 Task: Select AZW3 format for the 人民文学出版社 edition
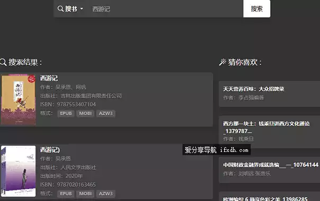tap(106, 194)
